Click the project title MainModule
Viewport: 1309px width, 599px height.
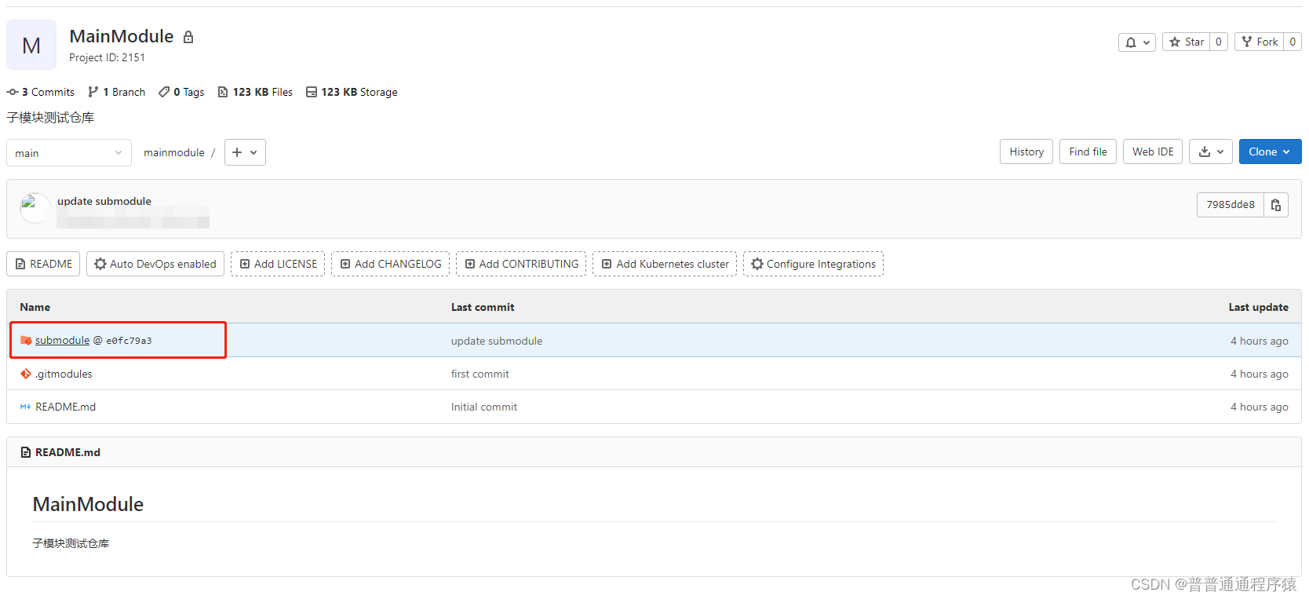tap(122, 36)
